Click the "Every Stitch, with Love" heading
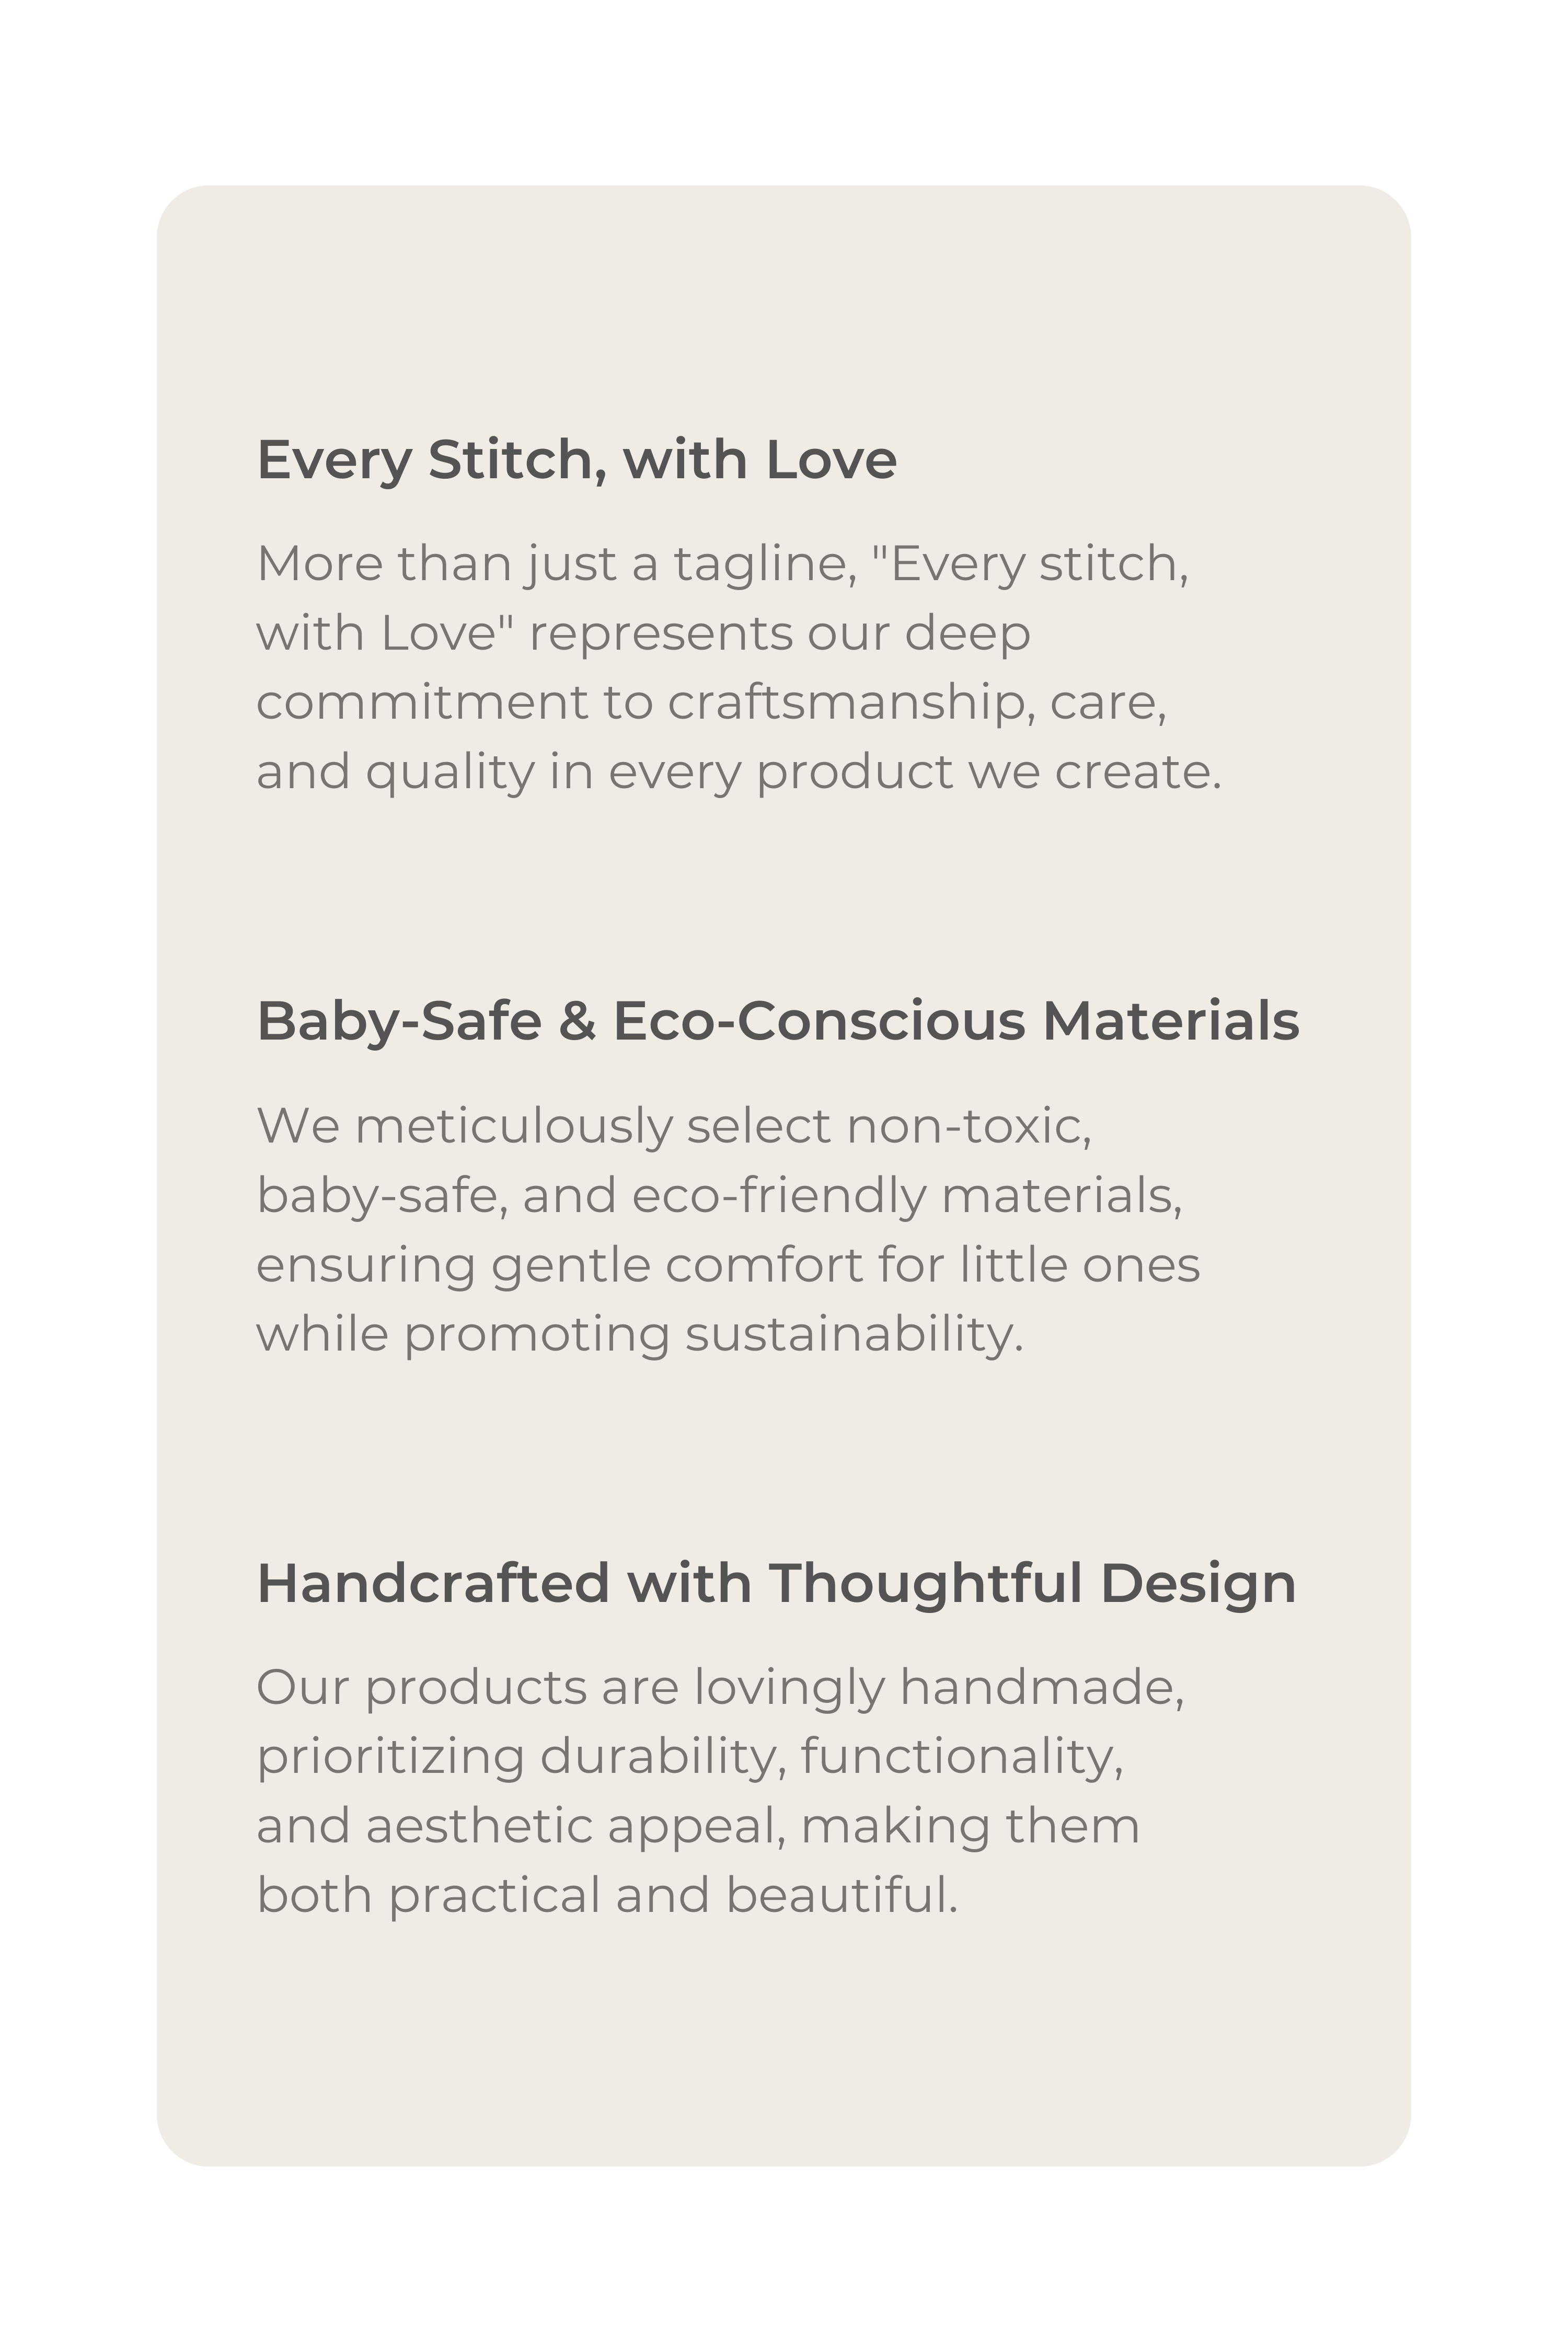The image size is (1568, 2352). point(577,461)
